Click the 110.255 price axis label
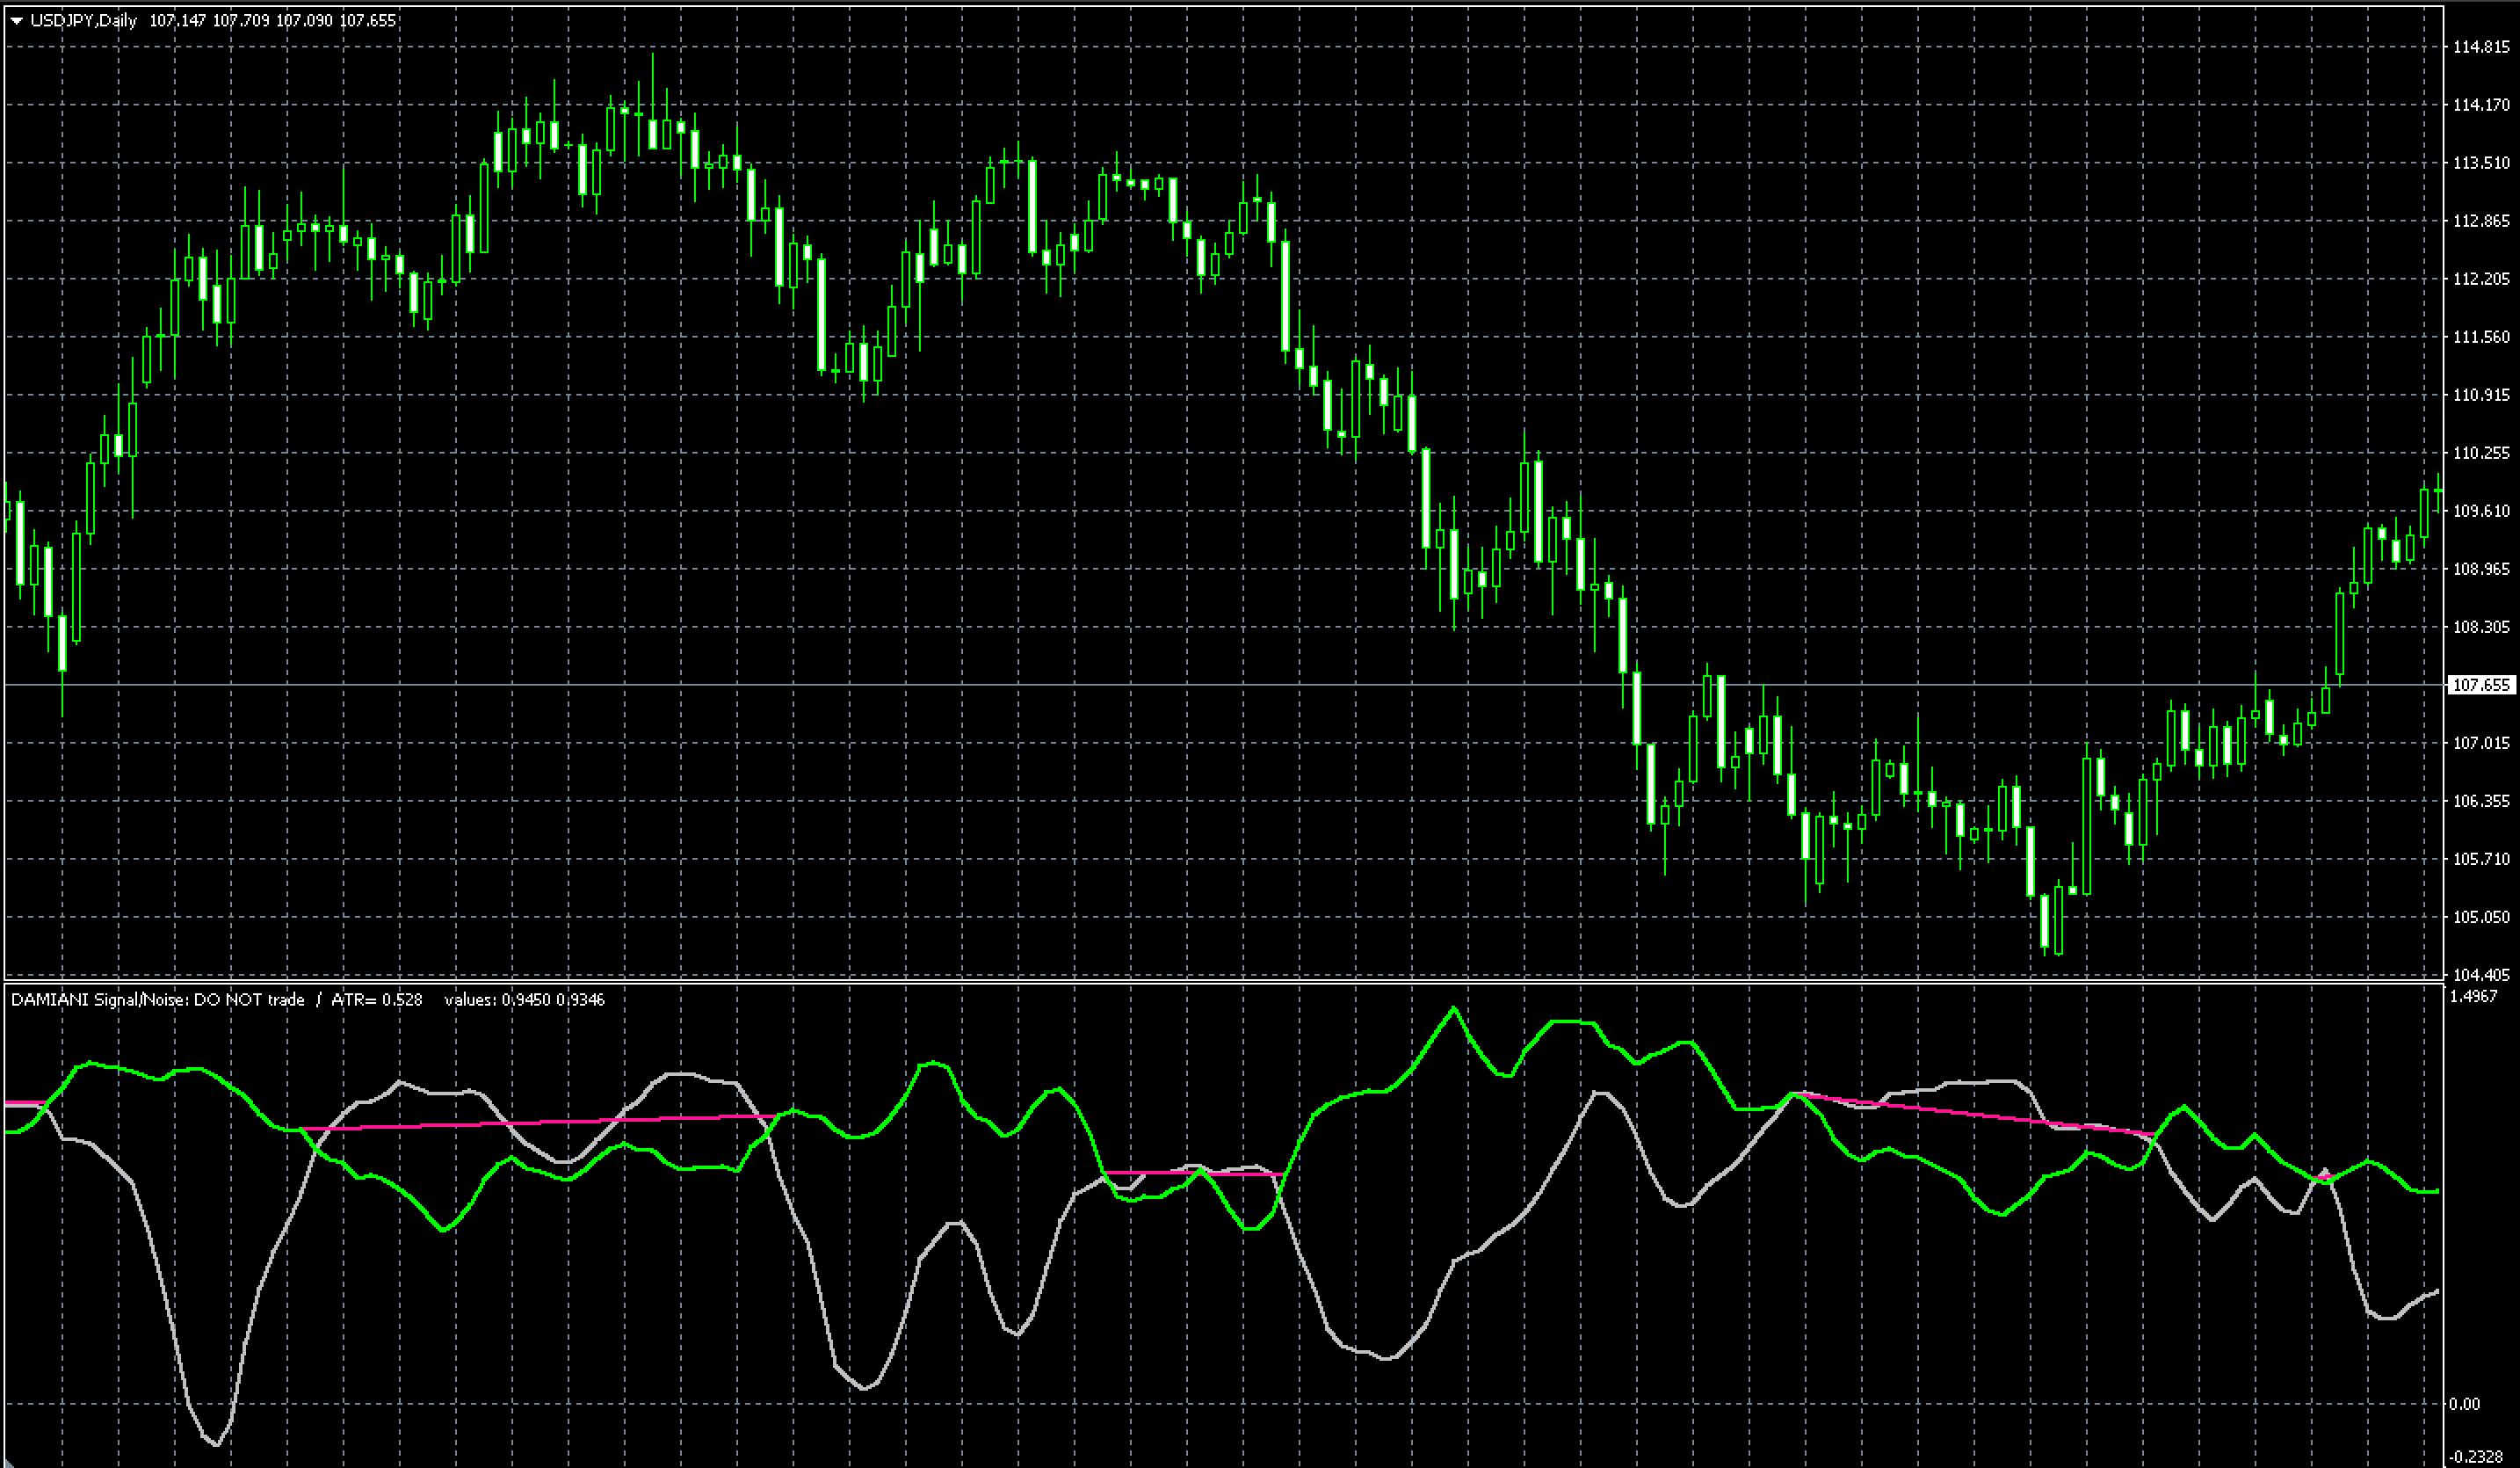The height and width of the screenshot is (1468, 2520). point(2481,454)
